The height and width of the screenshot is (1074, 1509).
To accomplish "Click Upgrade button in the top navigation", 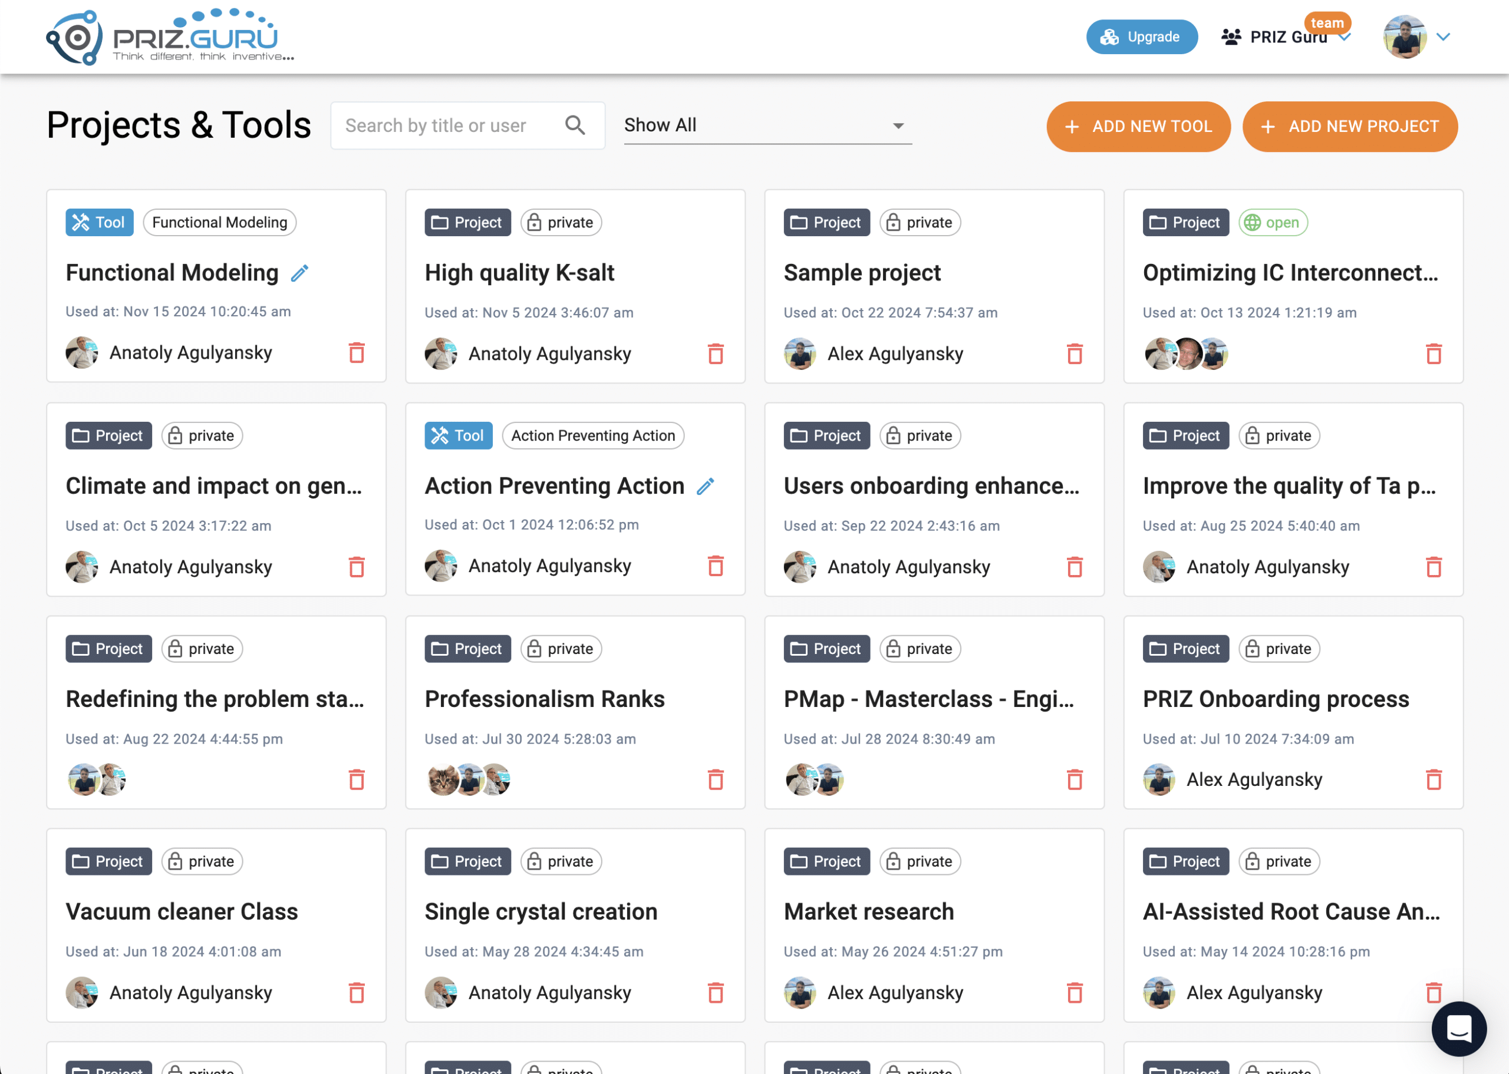I will tap(1142, 36).
